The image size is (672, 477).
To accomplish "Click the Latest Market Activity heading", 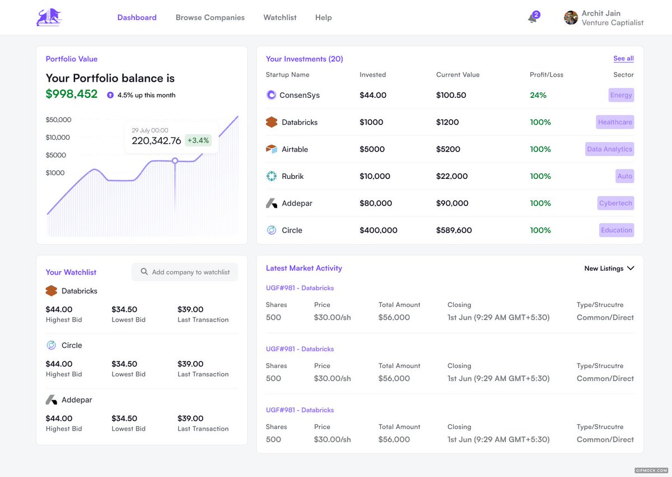I will 304,268.
